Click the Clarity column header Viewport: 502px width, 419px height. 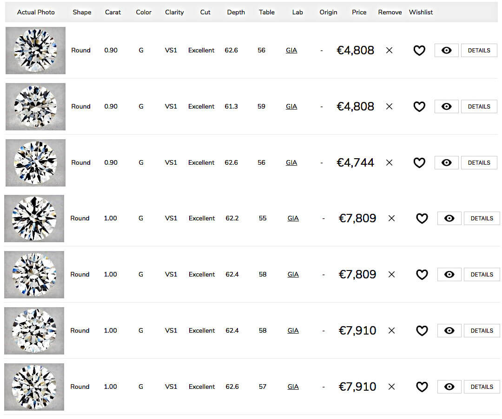click(174, 13)
